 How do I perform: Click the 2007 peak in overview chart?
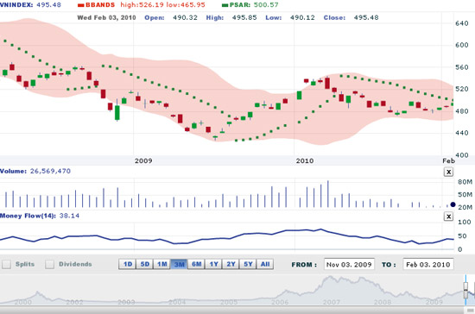pos(330,277)
